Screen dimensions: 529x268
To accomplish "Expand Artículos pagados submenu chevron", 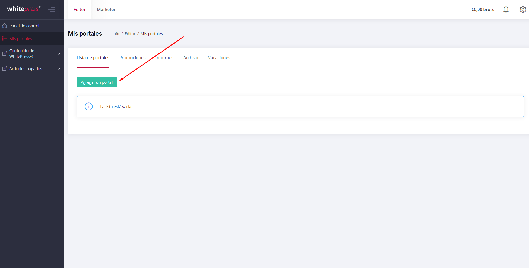I will (59, 68).
